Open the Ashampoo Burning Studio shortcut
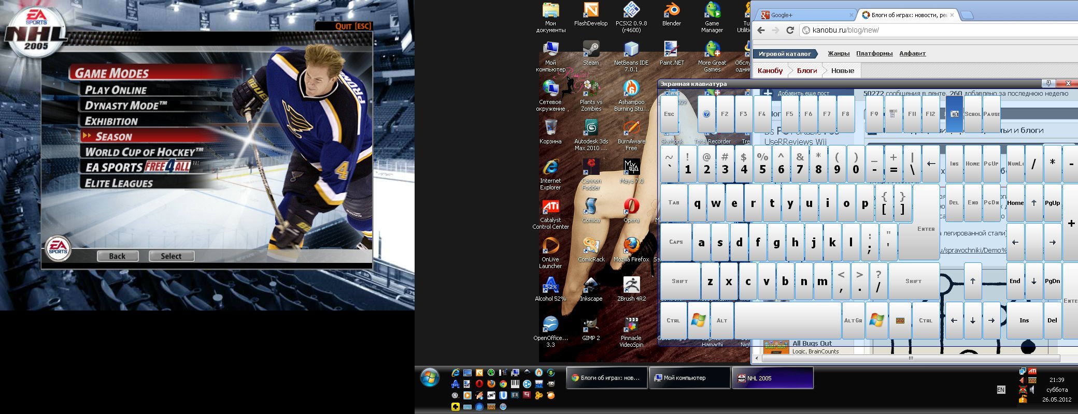The width and height of the screenshot is (1078, 414). 631,96
